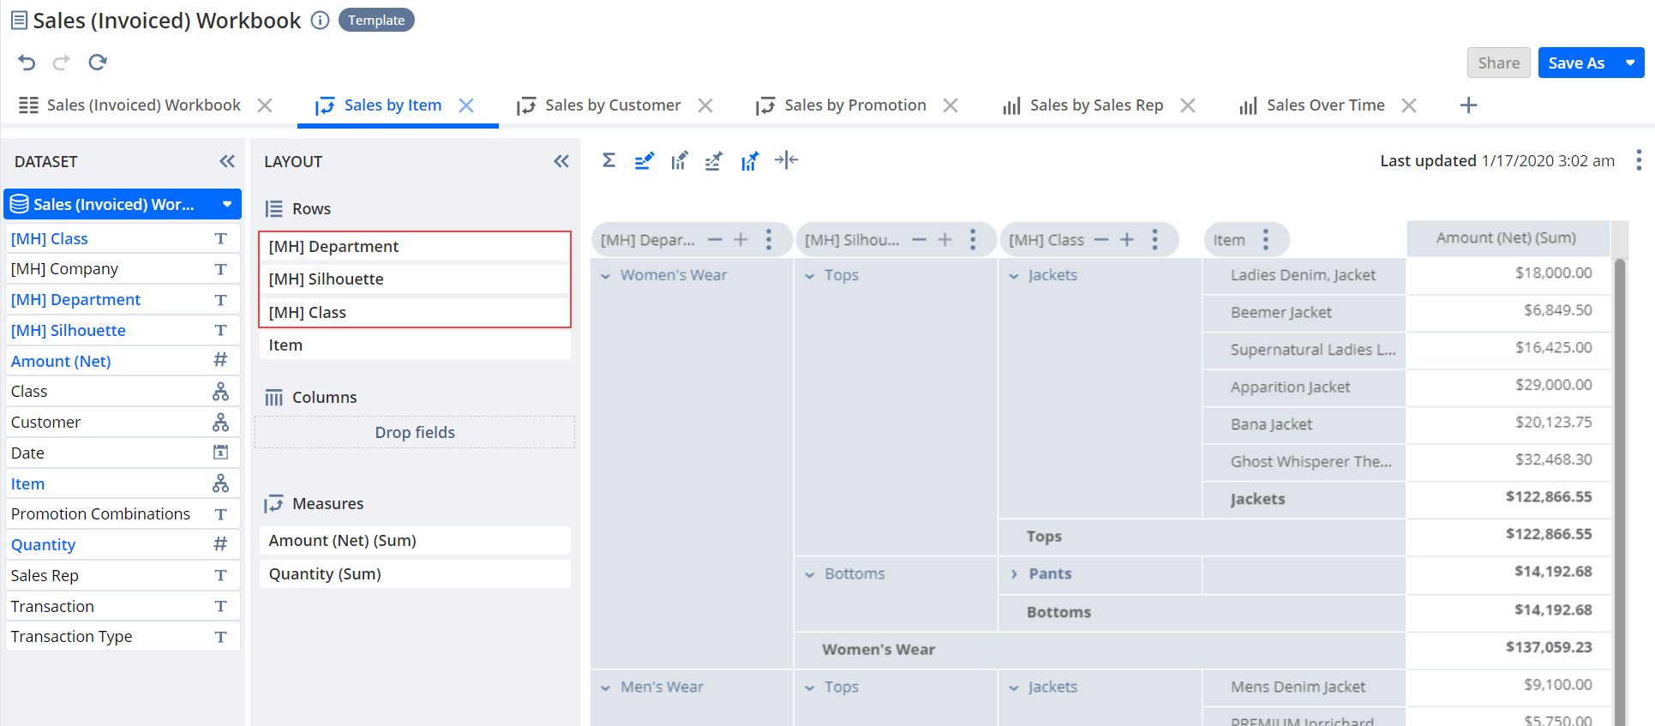Select Customer dataset field
Viewport: 1655px width, 726px height.
pos(123,423)
